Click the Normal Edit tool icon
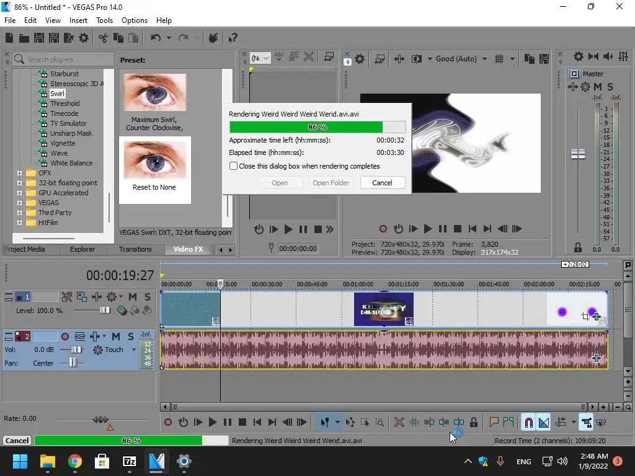 [325, 423]
